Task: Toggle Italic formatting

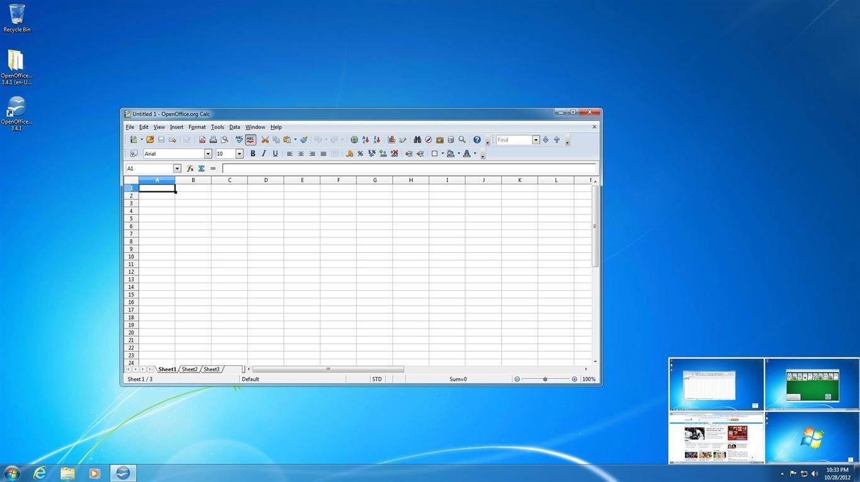Action: pyautogui.click(x=264, y=154)
